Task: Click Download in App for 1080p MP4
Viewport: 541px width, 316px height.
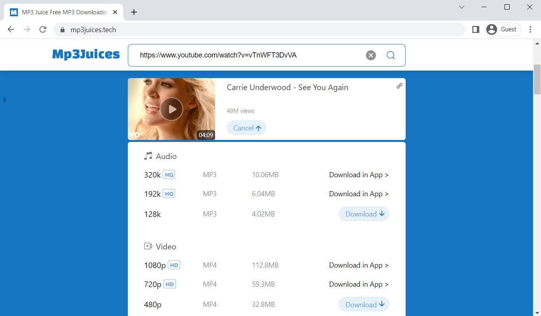Action: pyautogui.click(x=359, y=265)
